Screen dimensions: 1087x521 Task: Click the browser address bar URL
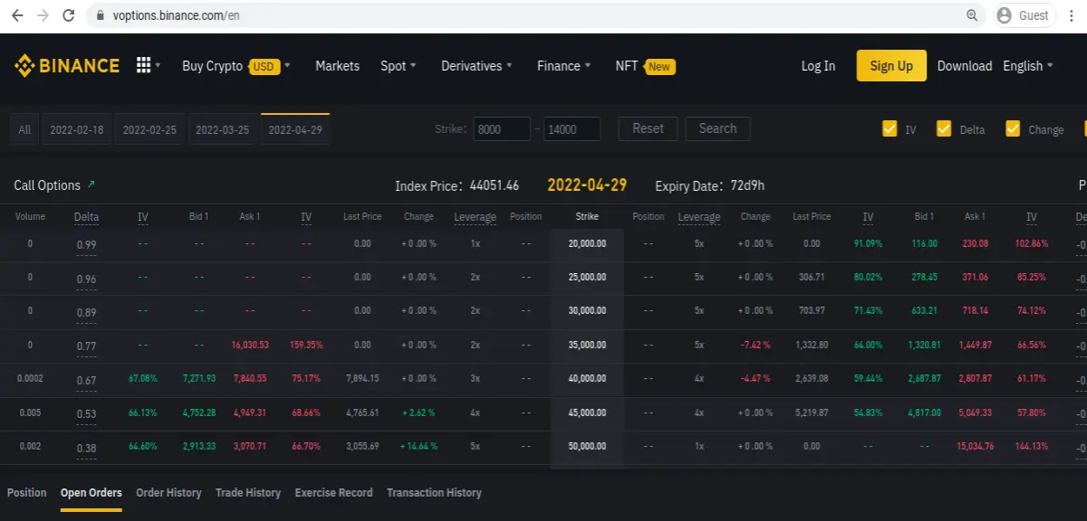[177, 15]
